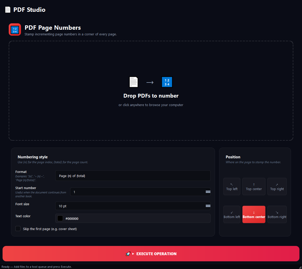Click 'Skip the first page (e.g. cover sheet)' label
Image resolution: width=302 pixels, height=269 pixels.
[x=50, y=229]
